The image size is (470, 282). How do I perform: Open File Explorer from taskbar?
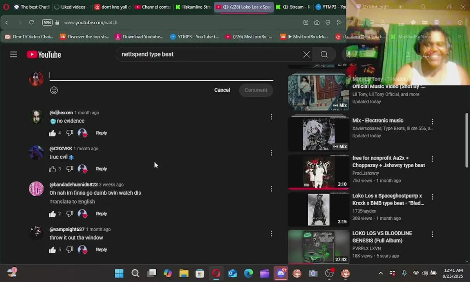click(x=184, y=273)
